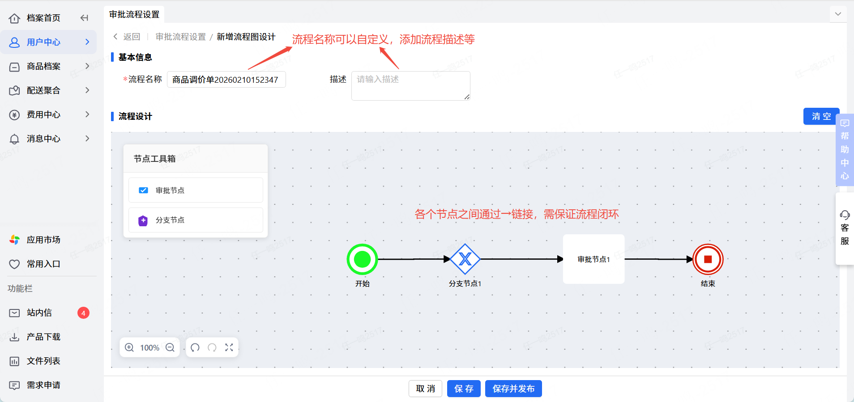Open 客服 headset support panel
This screenshot has width=854, height=402.
pyautogui.click(x=845, y=229)
